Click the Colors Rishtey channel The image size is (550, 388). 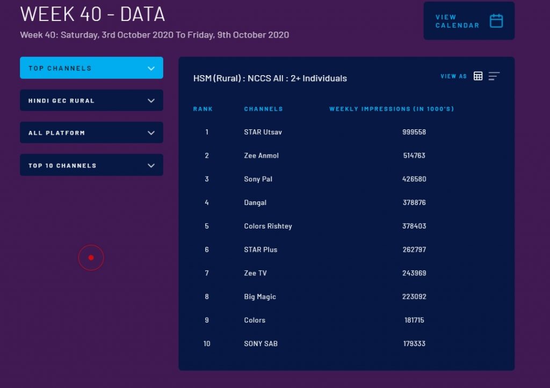pos(267,226)
